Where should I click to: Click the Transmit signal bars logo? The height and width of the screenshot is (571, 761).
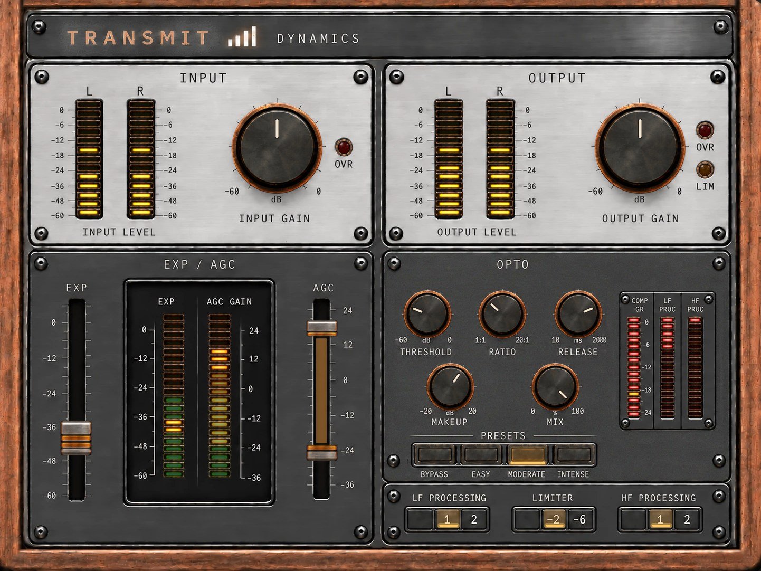coord(242,37)
